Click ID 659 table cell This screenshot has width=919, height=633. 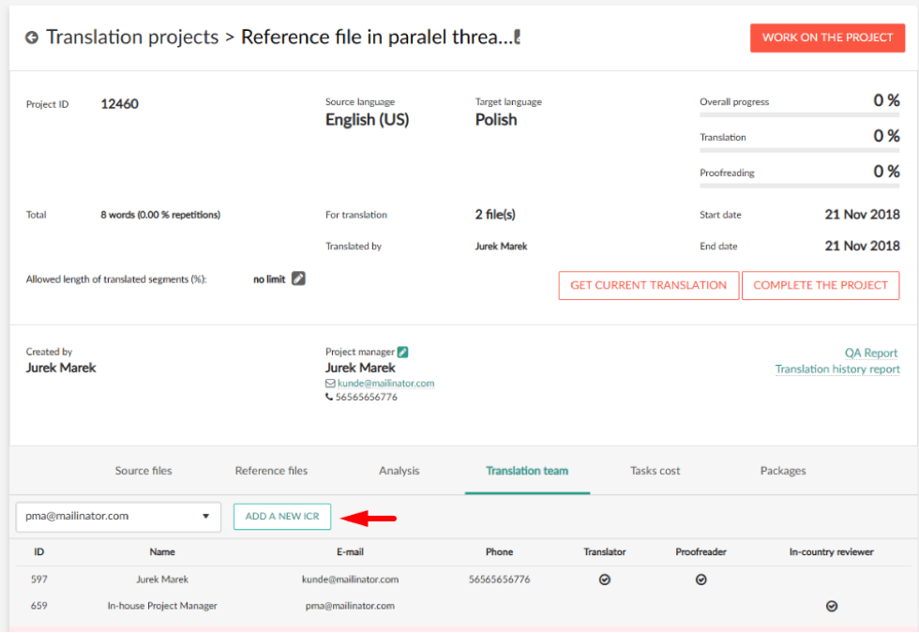click(x=39, y=606)
